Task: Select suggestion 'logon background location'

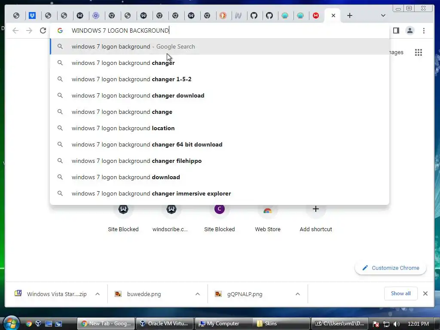Action: 220,128
